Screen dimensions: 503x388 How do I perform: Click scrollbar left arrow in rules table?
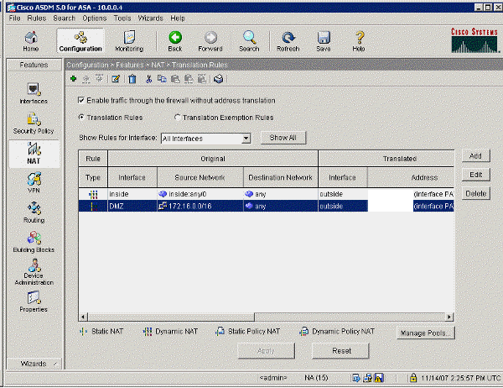(83, 317)
